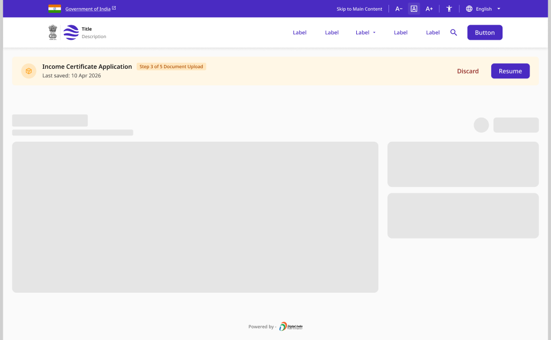Open the first Label menu item
The image size is (551, 340).
tap(299, 32)
